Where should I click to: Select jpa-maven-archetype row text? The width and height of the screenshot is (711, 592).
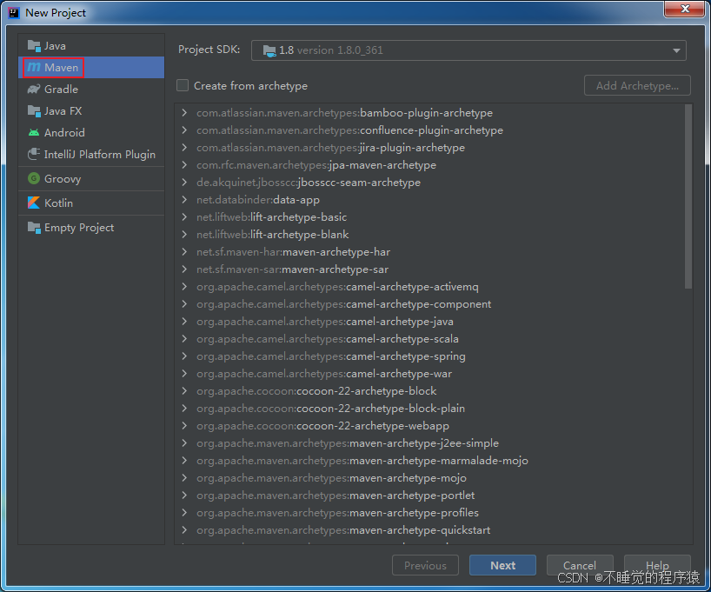(316, 164)
